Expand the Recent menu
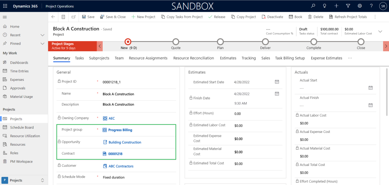Viewport: 389px width, 185px height. pos(42,35)
